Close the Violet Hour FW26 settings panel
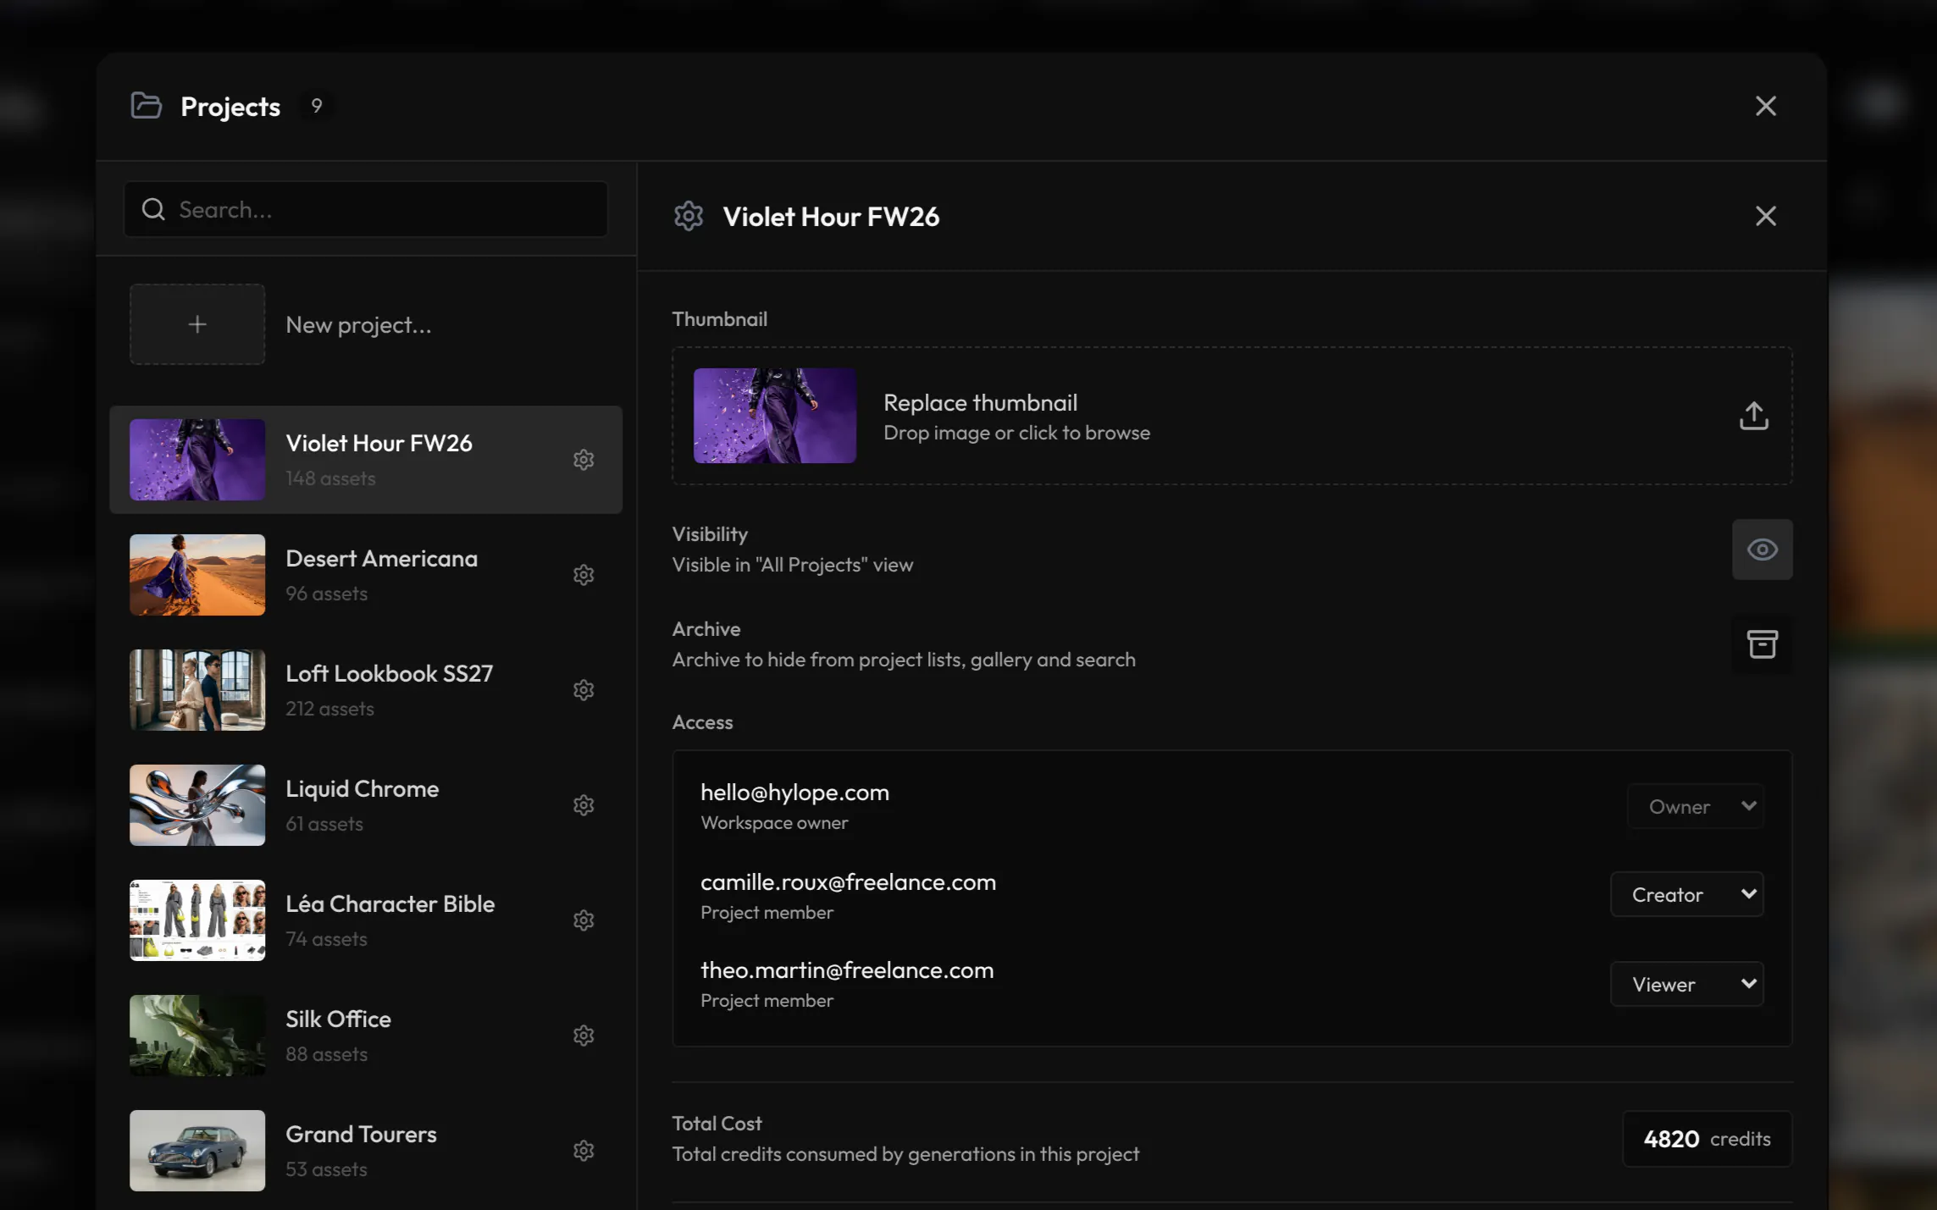Viewport: 1937px width, 1210px height. [x=1766, y=217]
